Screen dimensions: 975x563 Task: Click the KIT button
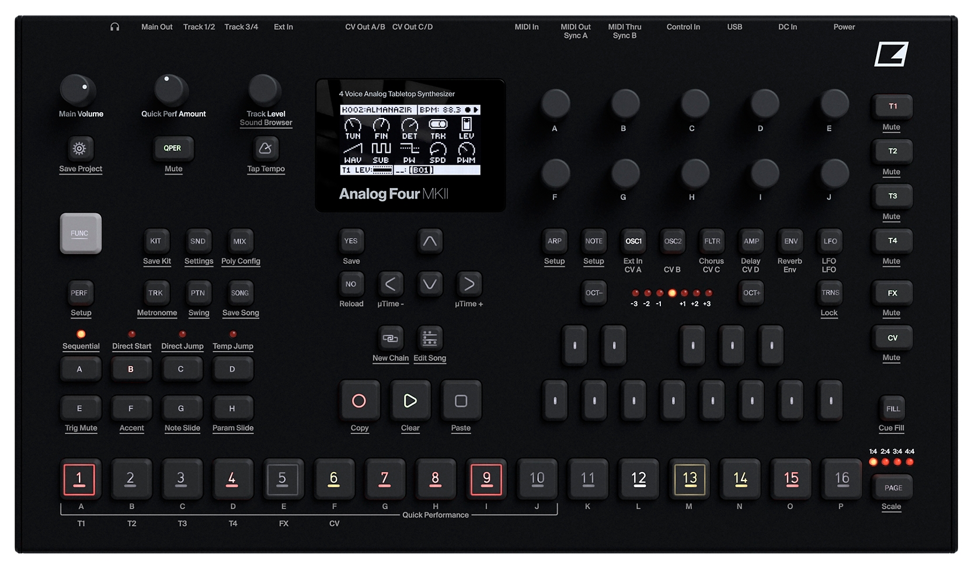[155, 241]
